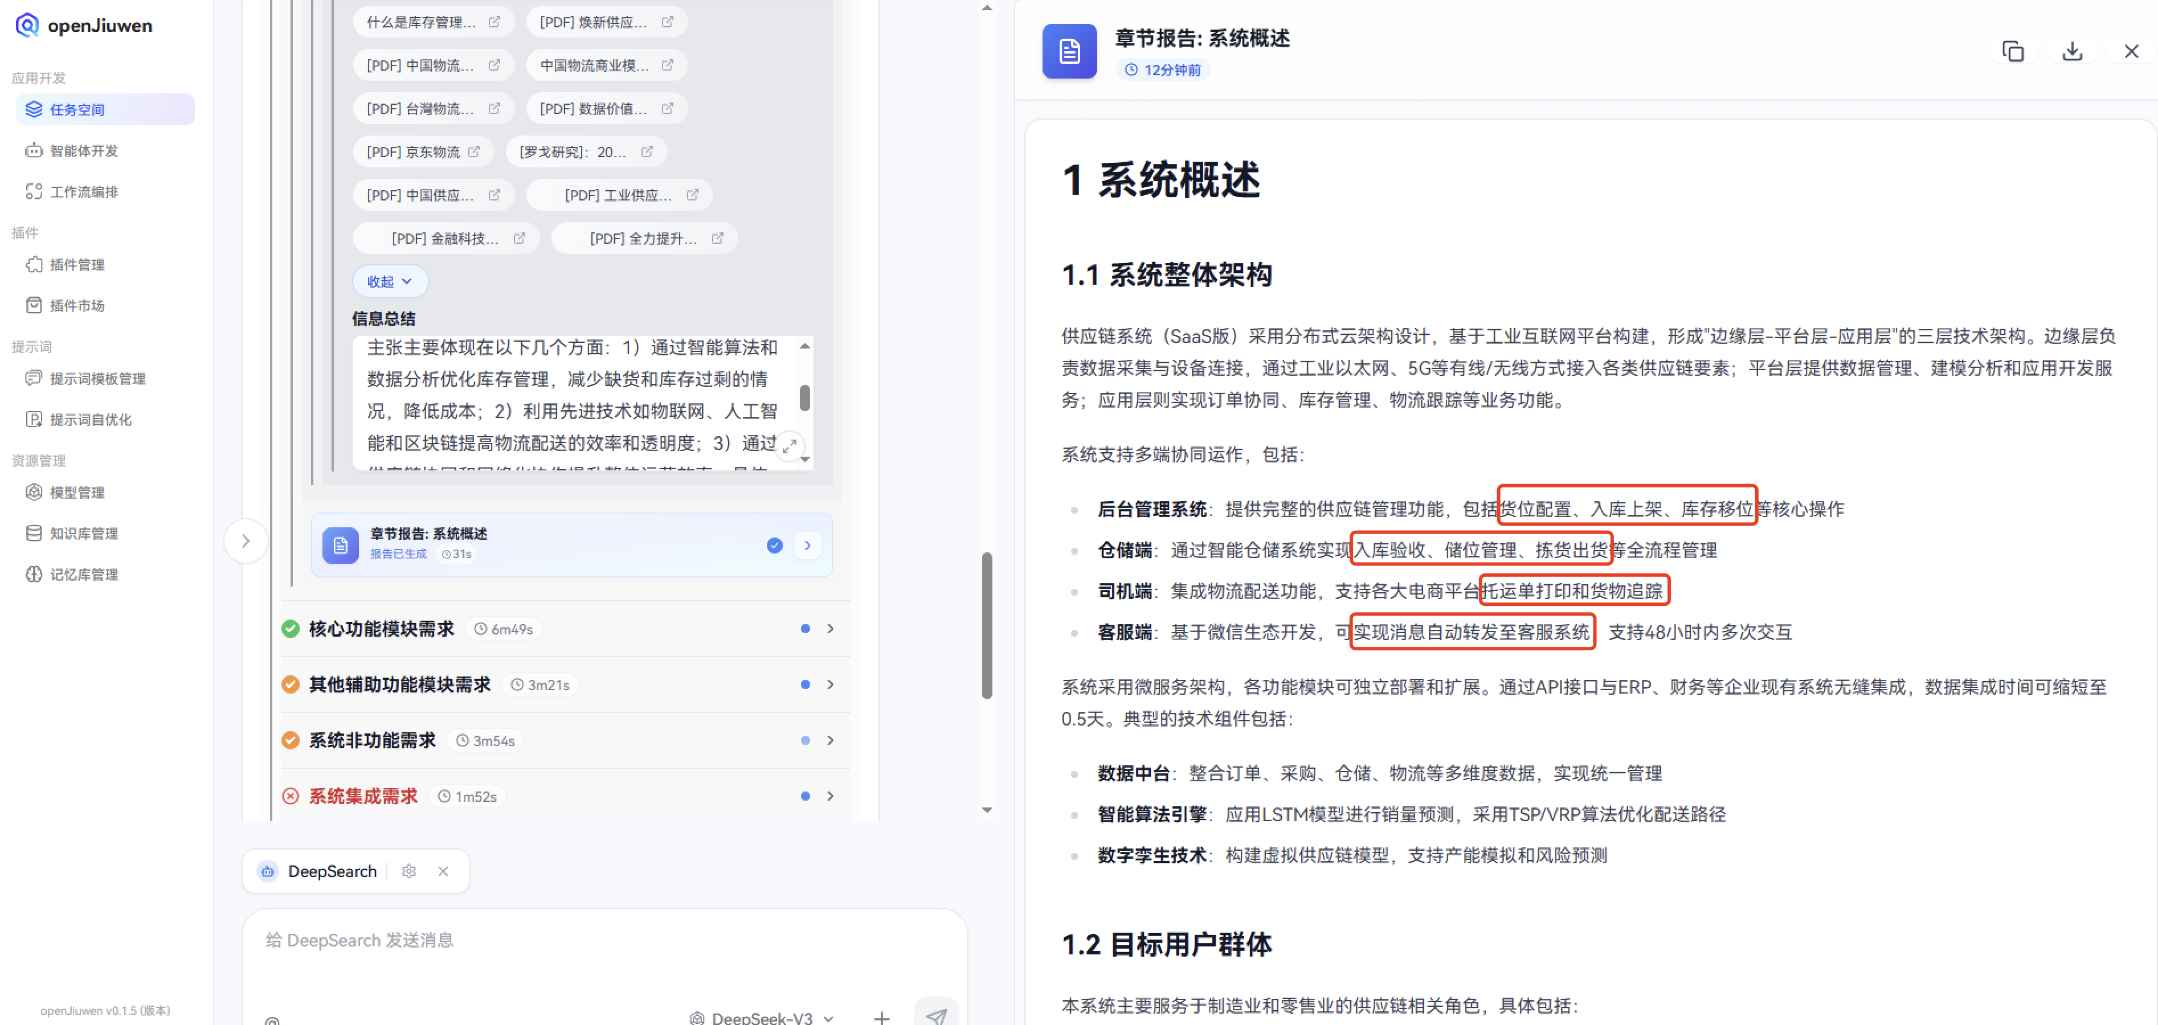Screen dimensions: 2158x1025
Task: Open 记忆库管理 menu entry
Action: pyautogui.click(x=82, y=575)
